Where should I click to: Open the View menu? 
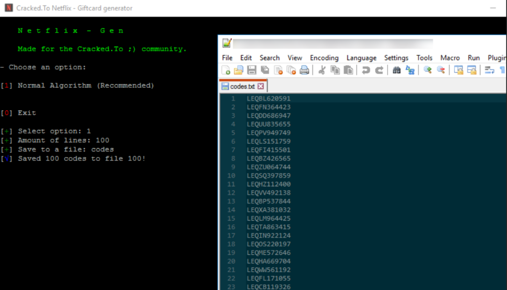pyautogui.click(x=295, y=58)
